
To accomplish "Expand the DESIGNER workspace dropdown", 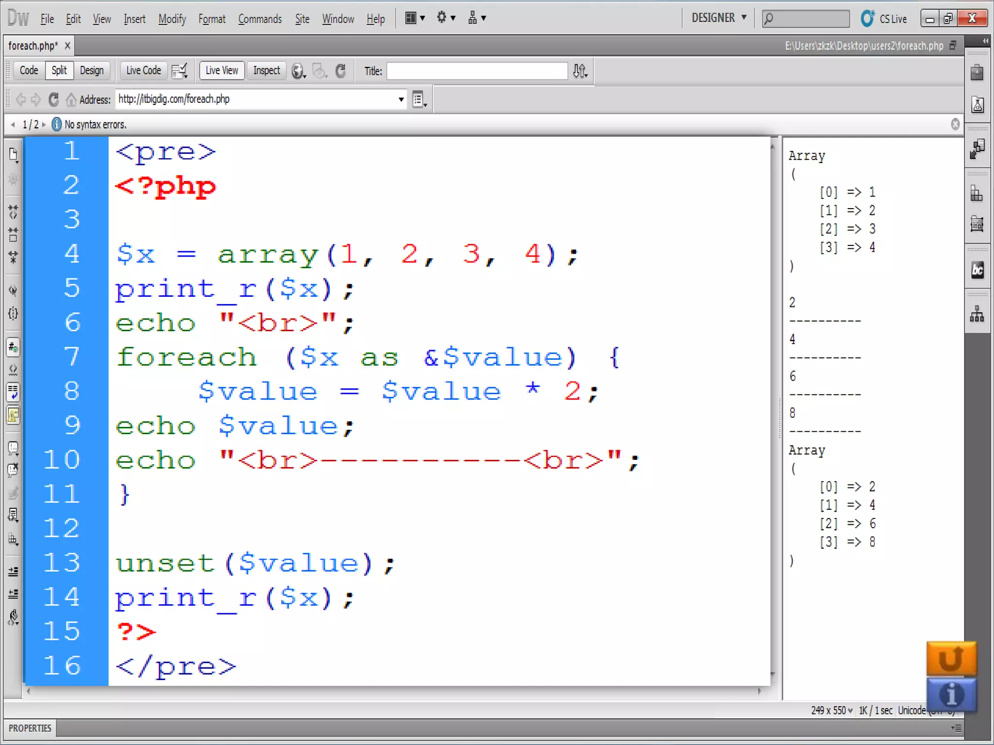I will click(719, 18).
